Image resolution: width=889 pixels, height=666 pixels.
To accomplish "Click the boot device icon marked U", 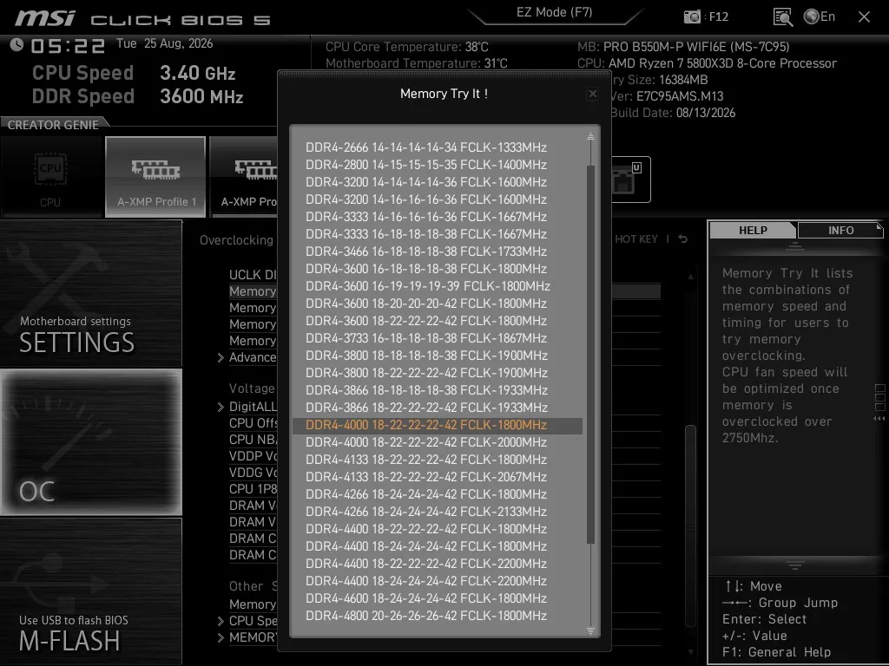I will click(x=630, y=180).
